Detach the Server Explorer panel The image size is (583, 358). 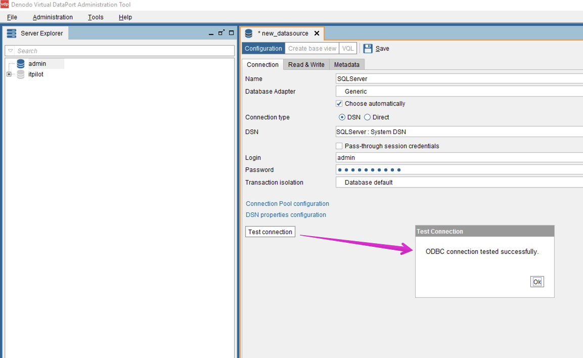[221, 33]
